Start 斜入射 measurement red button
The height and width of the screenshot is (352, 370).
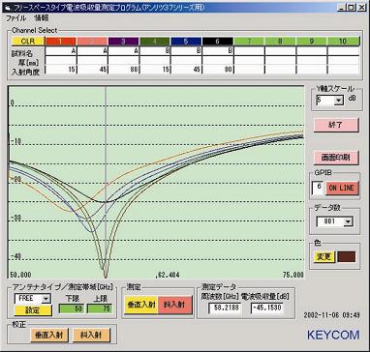coord(174,305)
